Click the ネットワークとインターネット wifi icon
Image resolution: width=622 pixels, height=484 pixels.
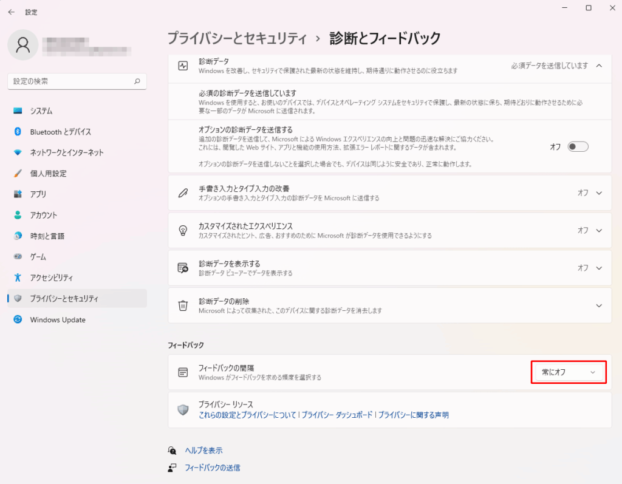pyautogui.click(x=18, y=152)
